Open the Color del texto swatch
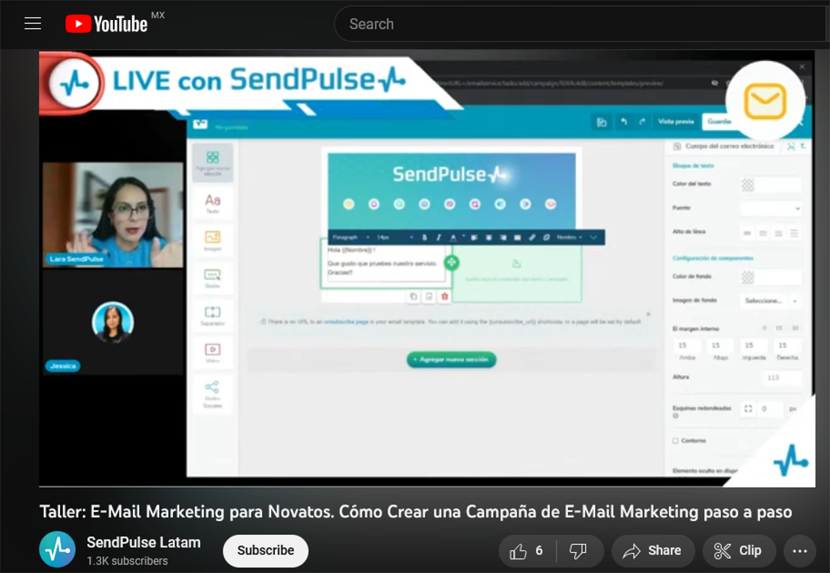830x573 pixels. click(x=747, y=185)
